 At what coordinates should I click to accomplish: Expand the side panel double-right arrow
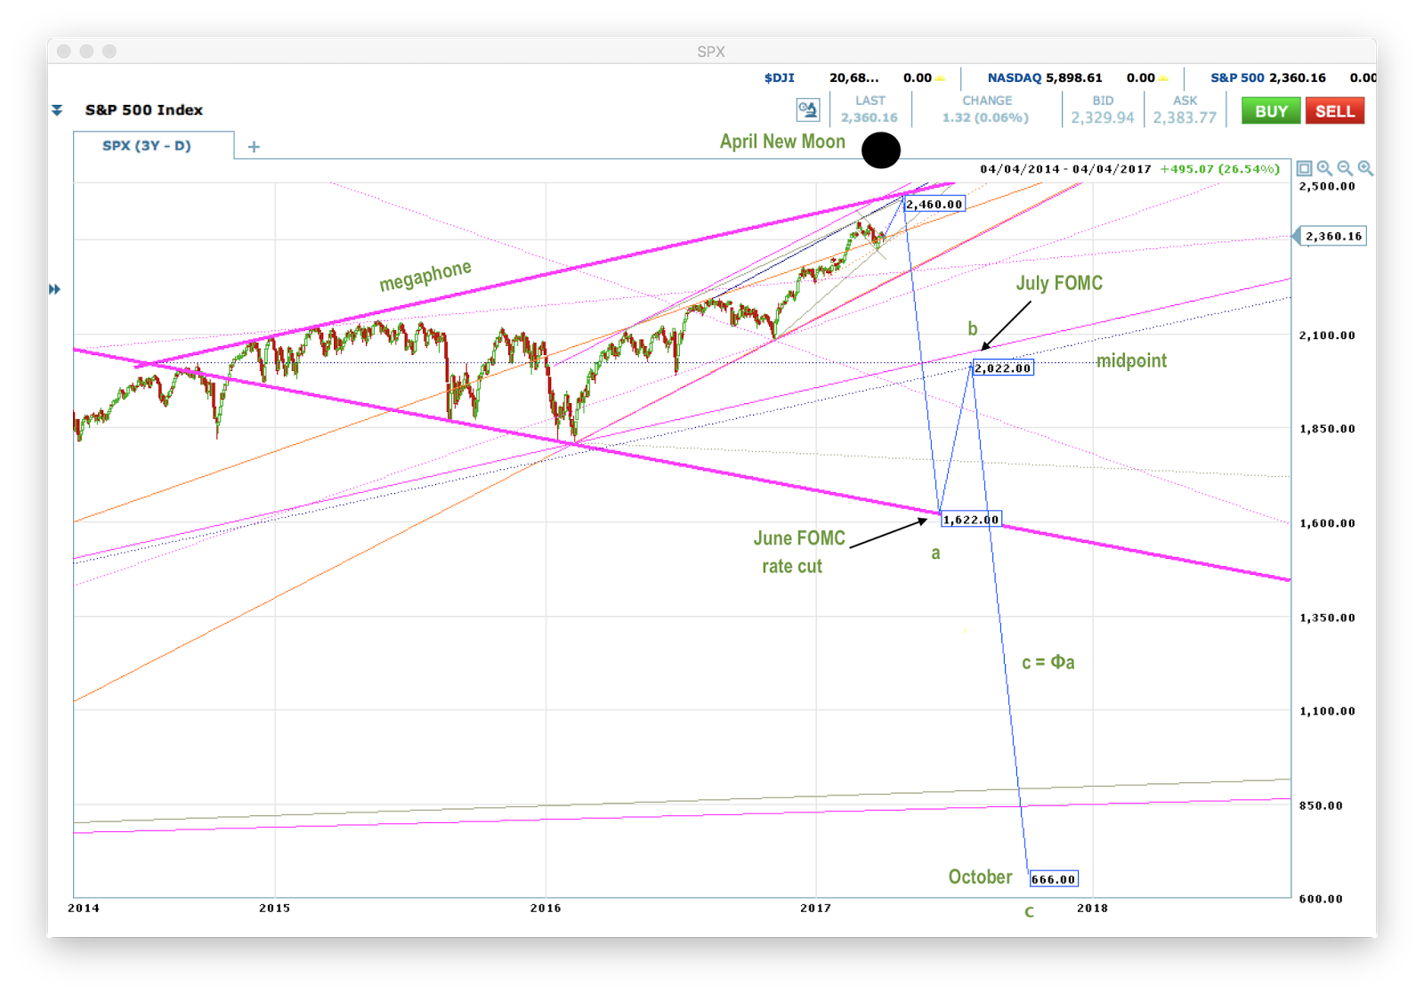tap(55, 289)
